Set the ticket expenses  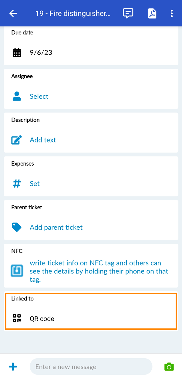click(34, 184)
